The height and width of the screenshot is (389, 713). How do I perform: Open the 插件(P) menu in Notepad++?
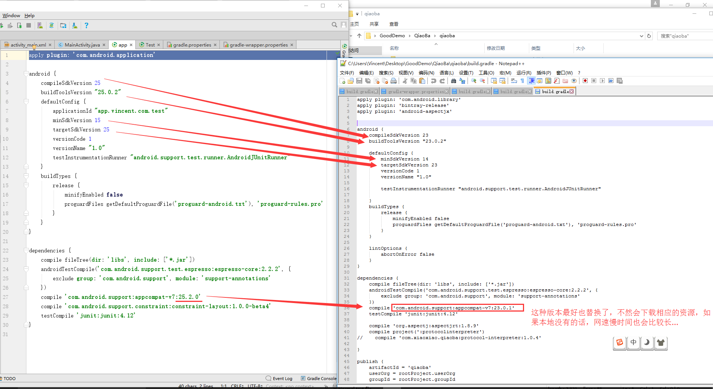point(544,73)
